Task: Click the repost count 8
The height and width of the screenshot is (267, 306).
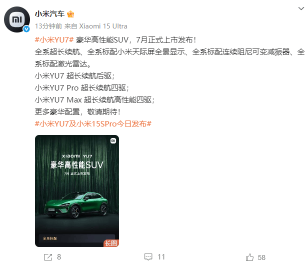Action: [59, 257]
